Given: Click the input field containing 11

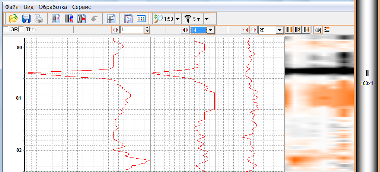Looking at the screenshot, I should tap(132, 30).
